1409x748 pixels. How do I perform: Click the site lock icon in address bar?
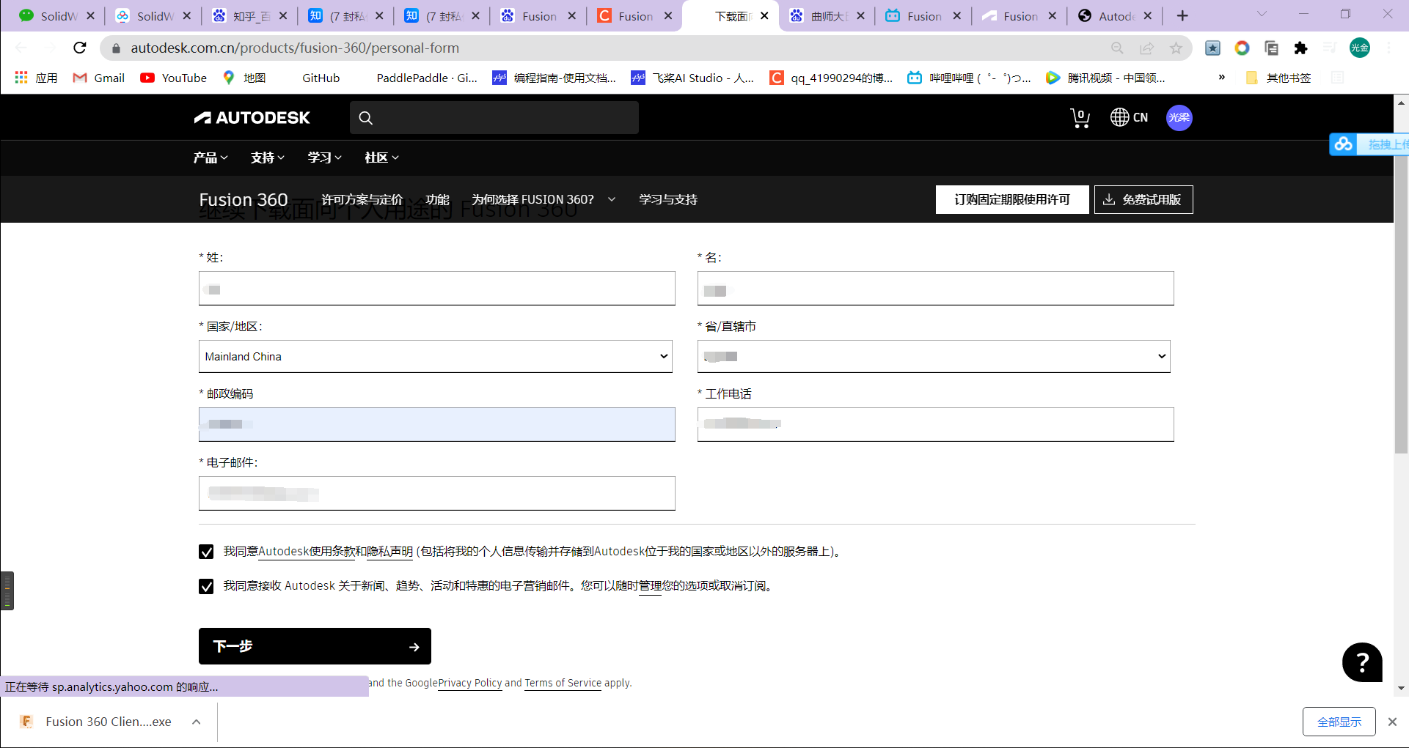pos(115,48)
